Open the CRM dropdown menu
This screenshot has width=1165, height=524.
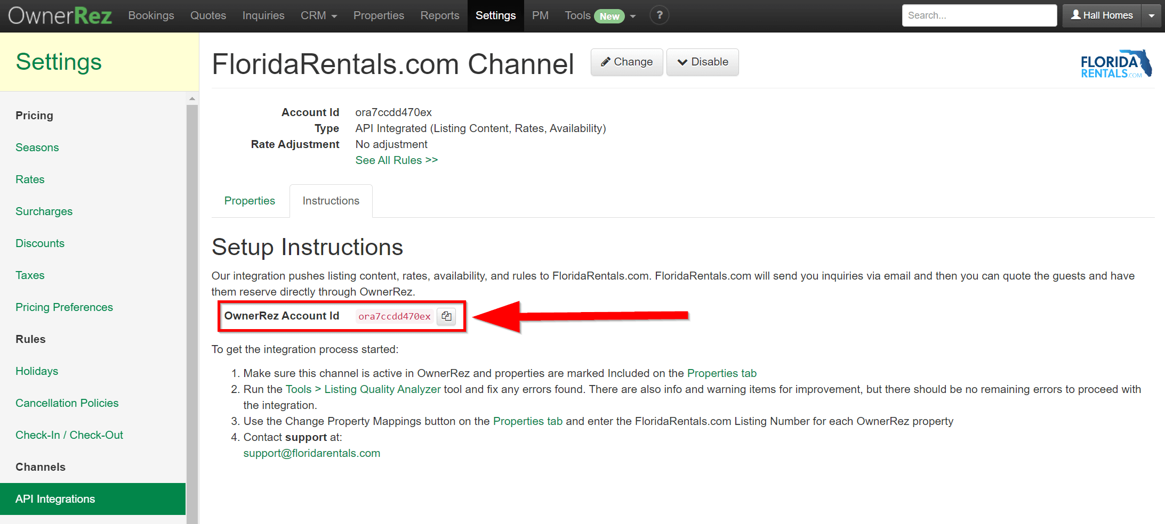coord(318,15)
